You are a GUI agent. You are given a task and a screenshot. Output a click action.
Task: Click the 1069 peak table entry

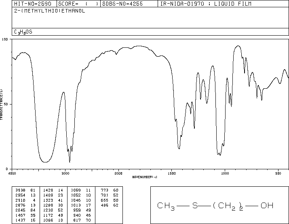pos(81,190)
